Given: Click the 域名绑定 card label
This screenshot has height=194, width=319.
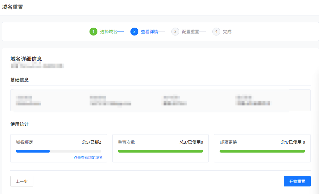Looking at the screenshot, I should pyautogui.click(x=24, y=142).
